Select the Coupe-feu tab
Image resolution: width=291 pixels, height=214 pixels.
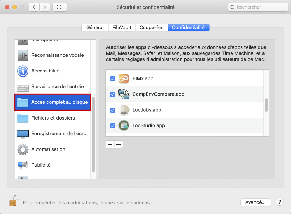coord(151,28)
